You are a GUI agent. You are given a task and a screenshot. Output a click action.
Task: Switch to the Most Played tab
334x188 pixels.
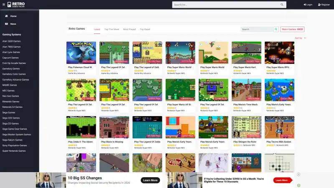pyautogui.click(x=129, y=29)
